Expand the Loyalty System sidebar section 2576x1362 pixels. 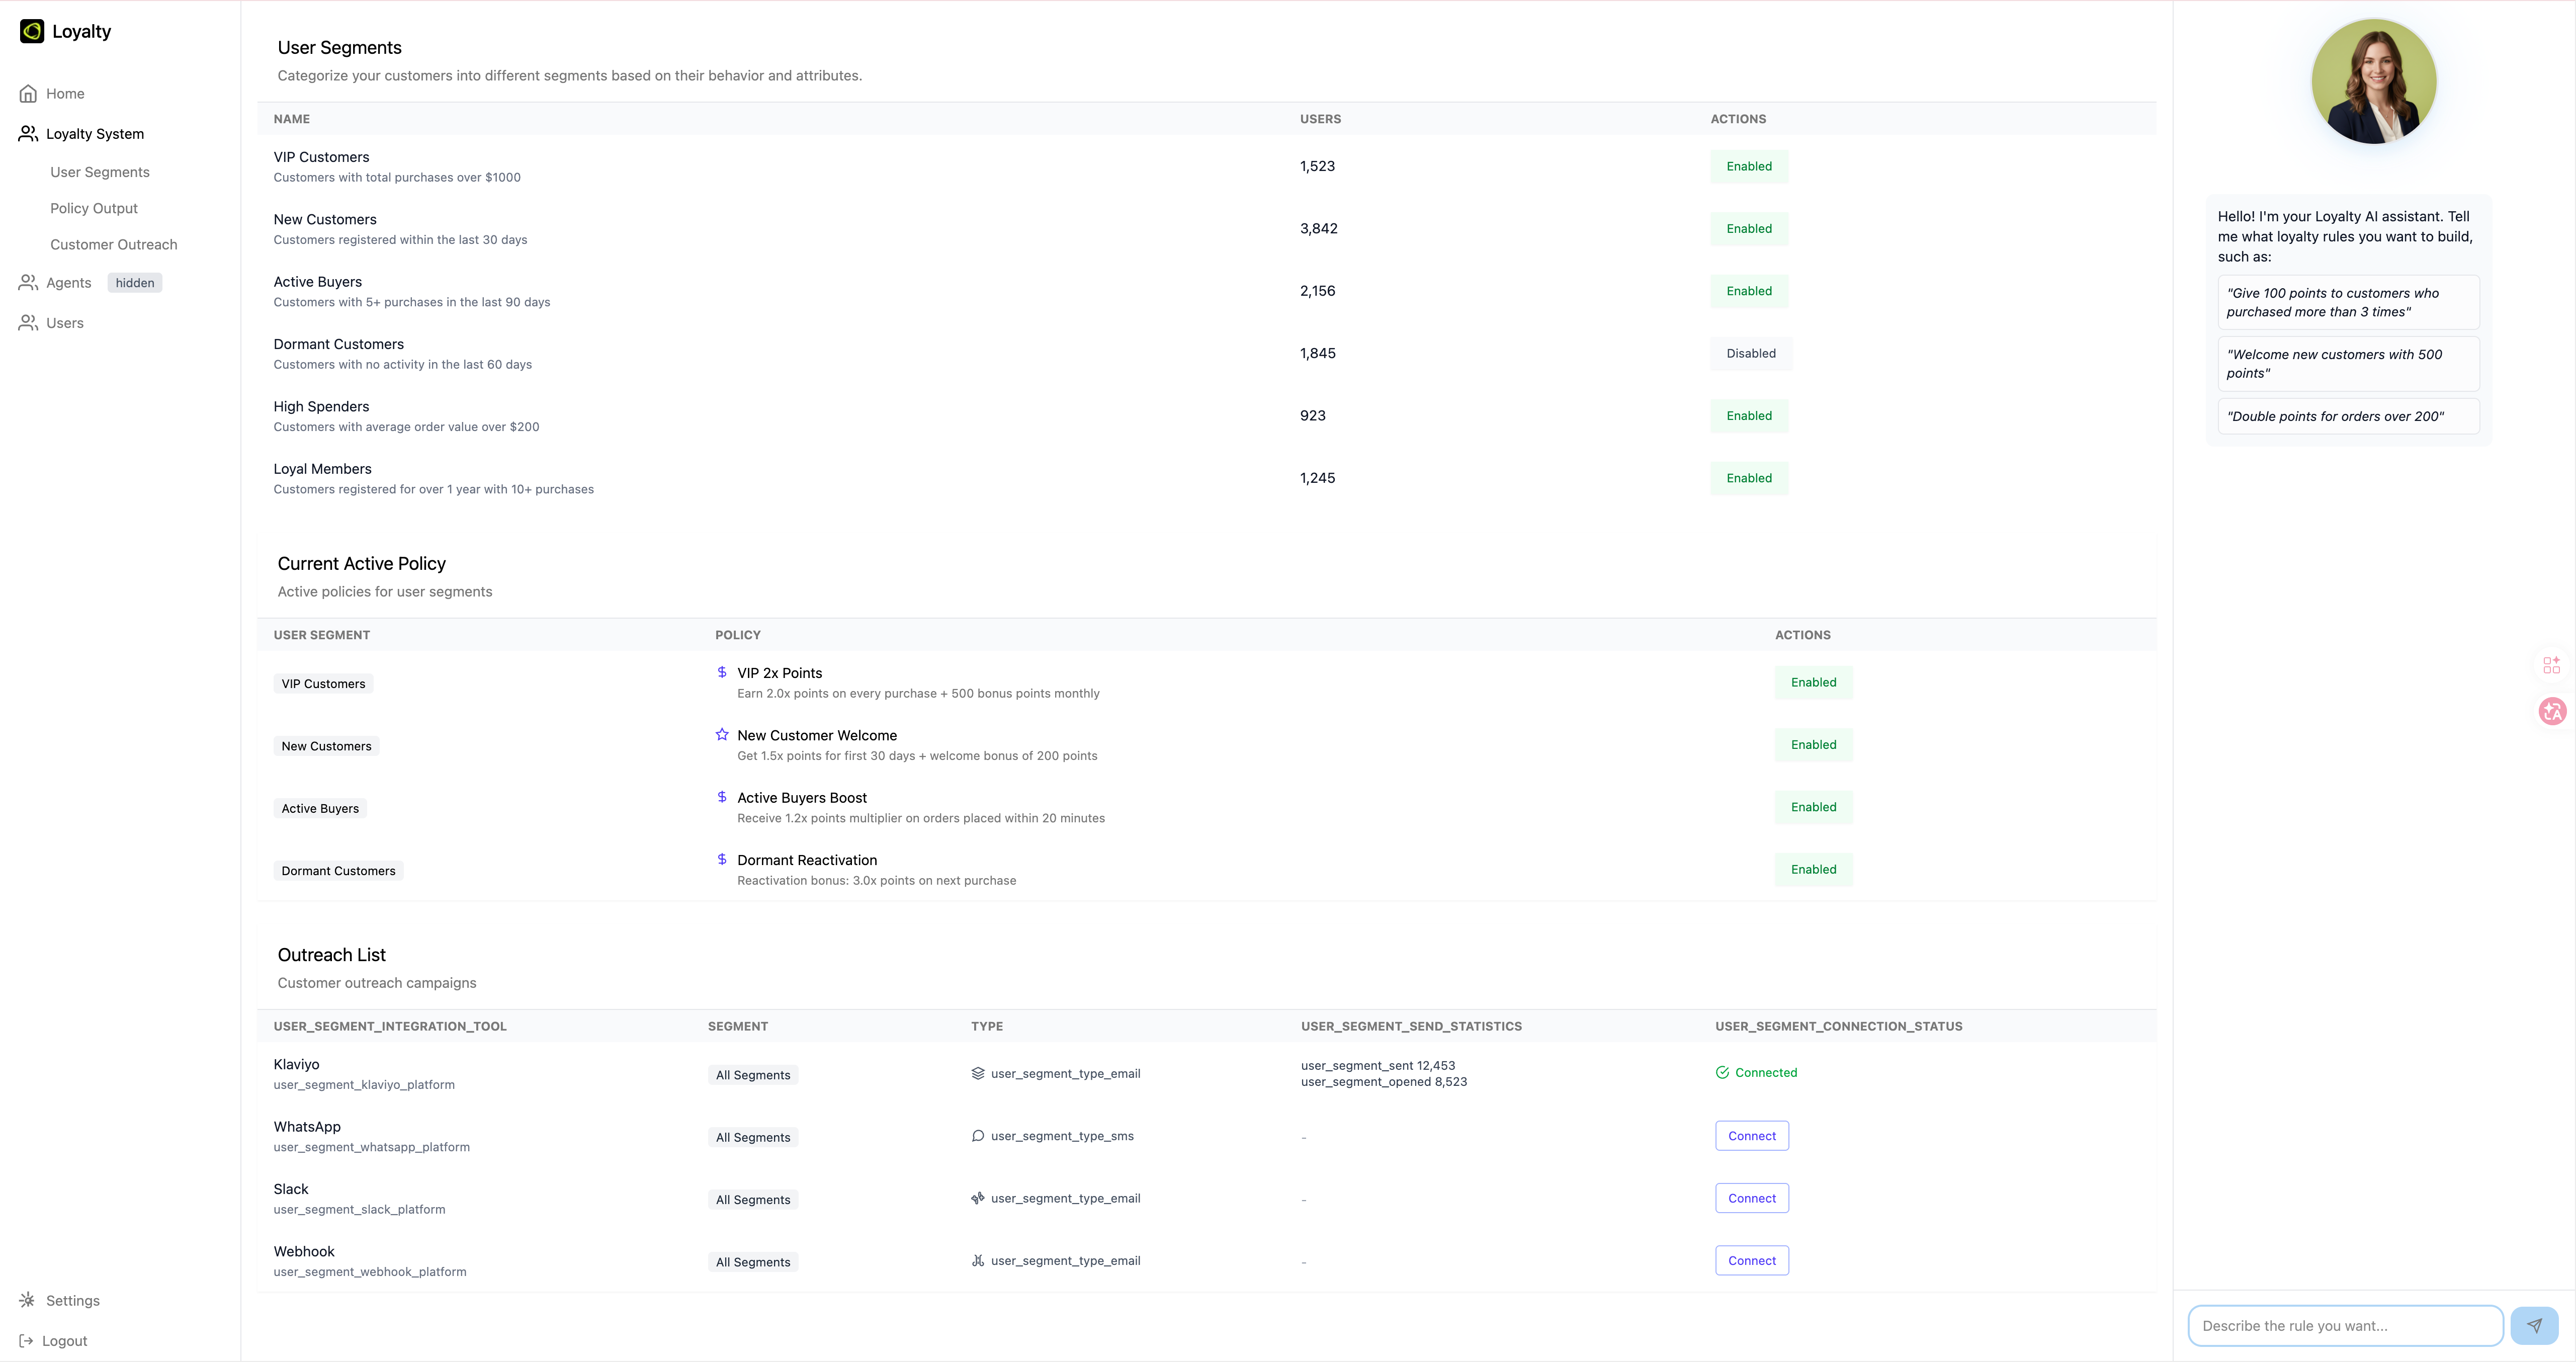coord(95,134)
